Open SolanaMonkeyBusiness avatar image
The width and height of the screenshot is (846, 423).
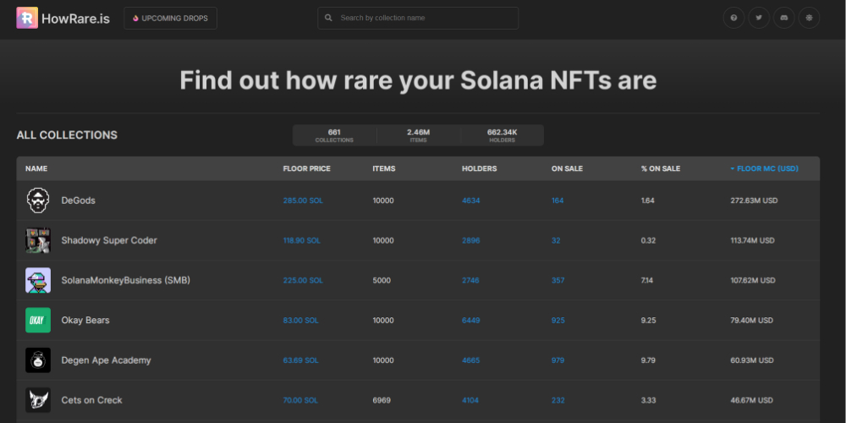coord(38,280)
